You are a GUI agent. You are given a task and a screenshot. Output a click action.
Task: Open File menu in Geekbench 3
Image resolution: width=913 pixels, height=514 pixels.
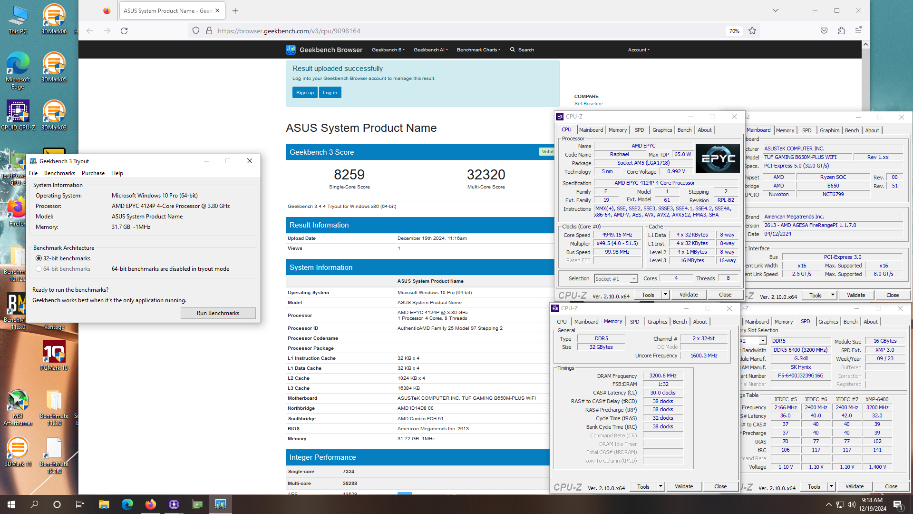(33, 173)
